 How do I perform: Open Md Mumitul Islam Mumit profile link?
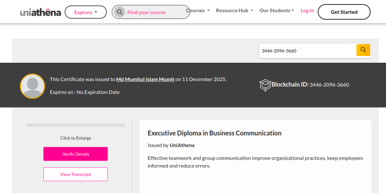point(145,79)
